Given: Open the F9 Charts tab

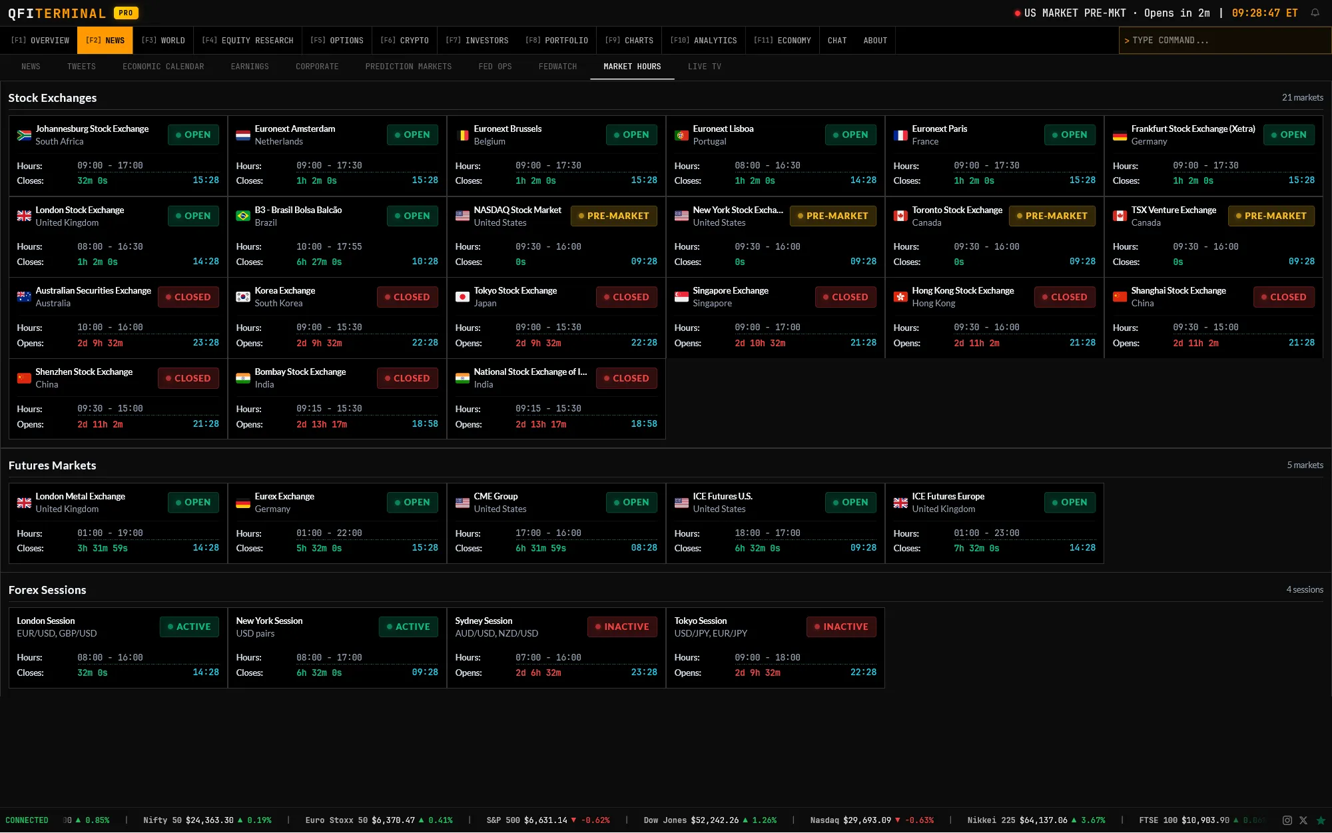Looking at the screenshot, I should [629, 41].
